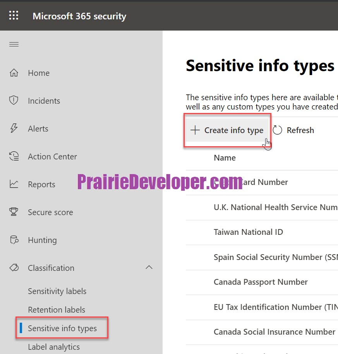Click the Classification tag icon
The width and height of the screenshot is (338, 354).
coord(14,268)
